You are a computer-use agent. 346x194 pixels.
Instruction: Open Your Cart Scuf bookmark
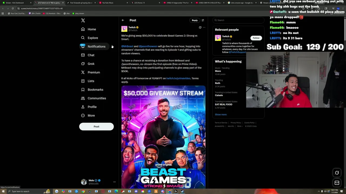(x=16, y=13)
